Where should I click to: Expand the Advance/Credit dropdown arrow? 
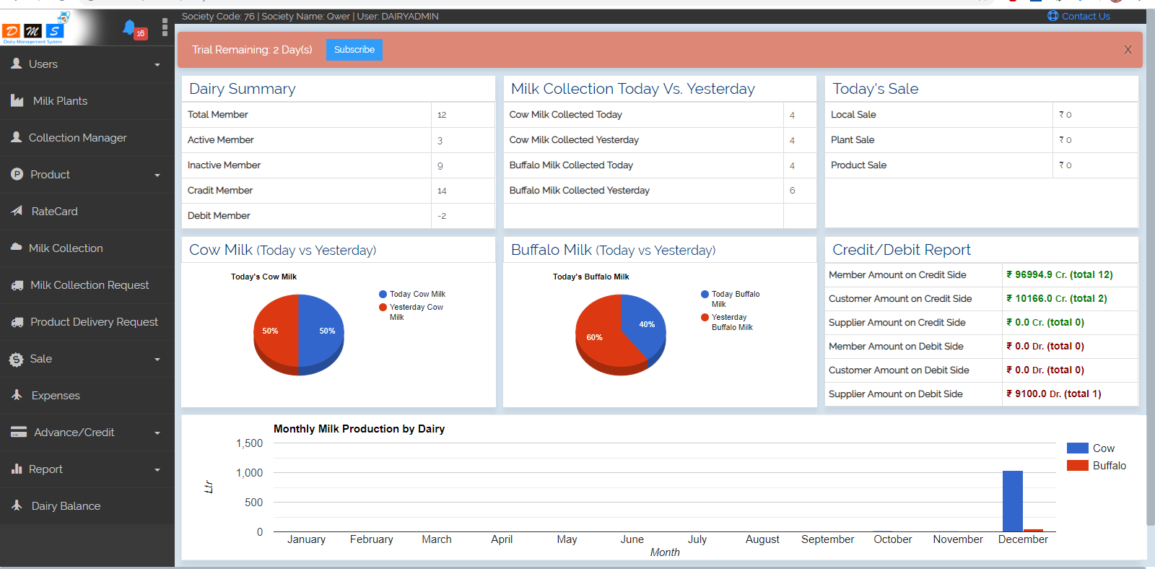coord(157,433)
